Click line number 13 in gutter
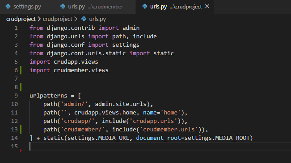This screenshot has height=163, width=291. (14, 129)
